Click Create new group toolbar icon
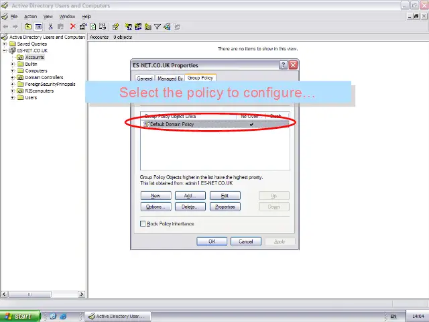Image resolution: width=429 pixels, height=322 pixels. point(138,27)
